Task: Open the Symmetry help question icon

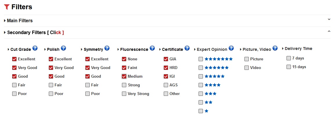Action: tap(107, 48)
